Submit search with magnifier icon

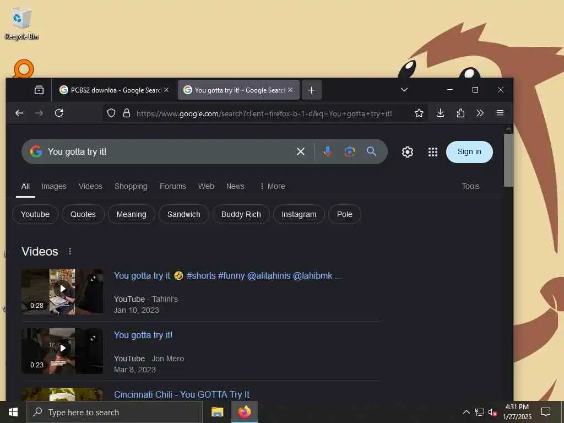tap(372, 152)
